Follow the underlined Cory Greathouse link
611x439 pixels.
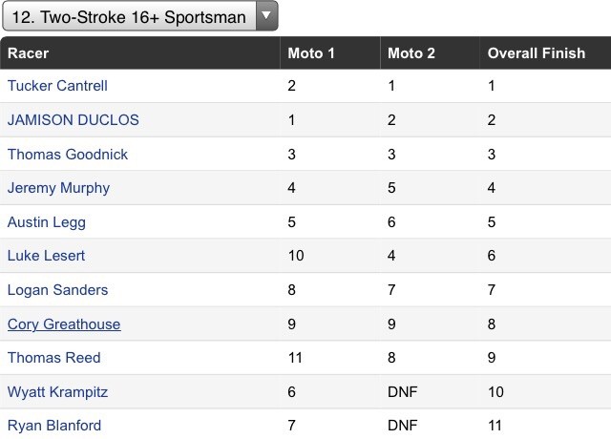(x=64, y=324)
